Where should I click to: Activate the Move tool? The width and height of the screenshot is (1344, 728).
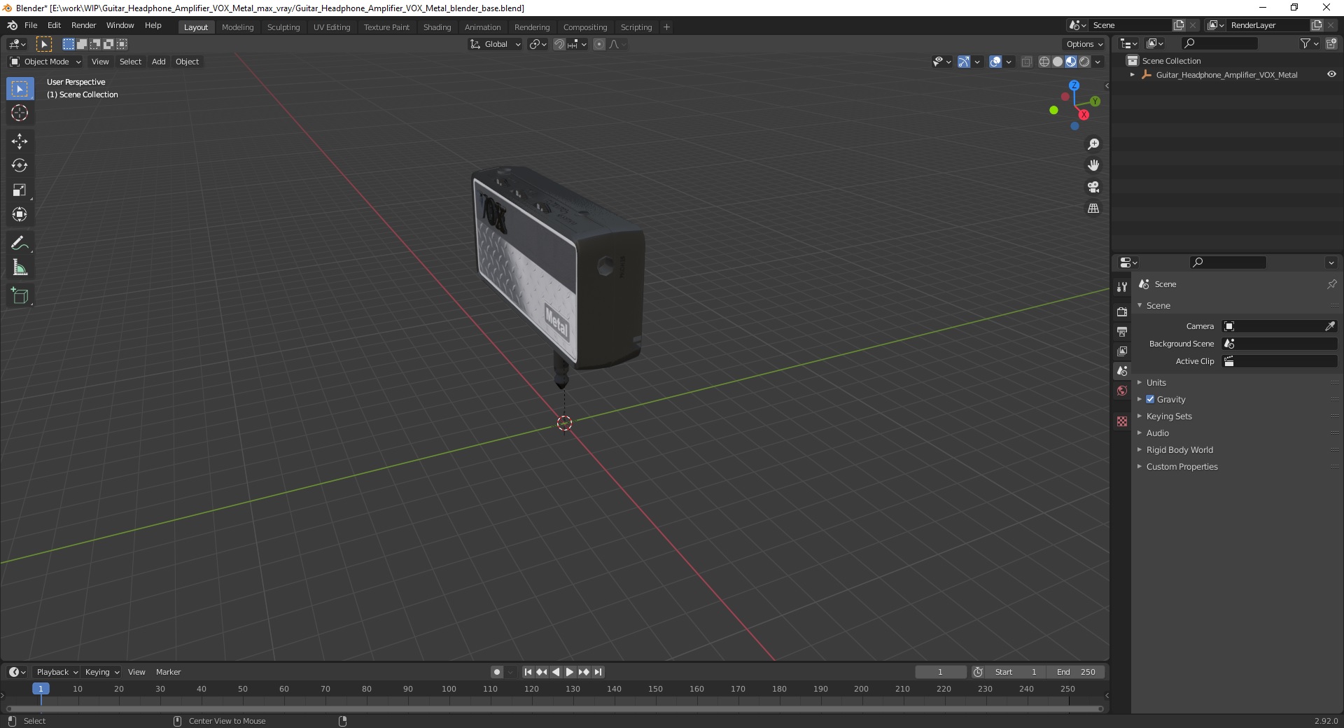[x=20, y=141]
